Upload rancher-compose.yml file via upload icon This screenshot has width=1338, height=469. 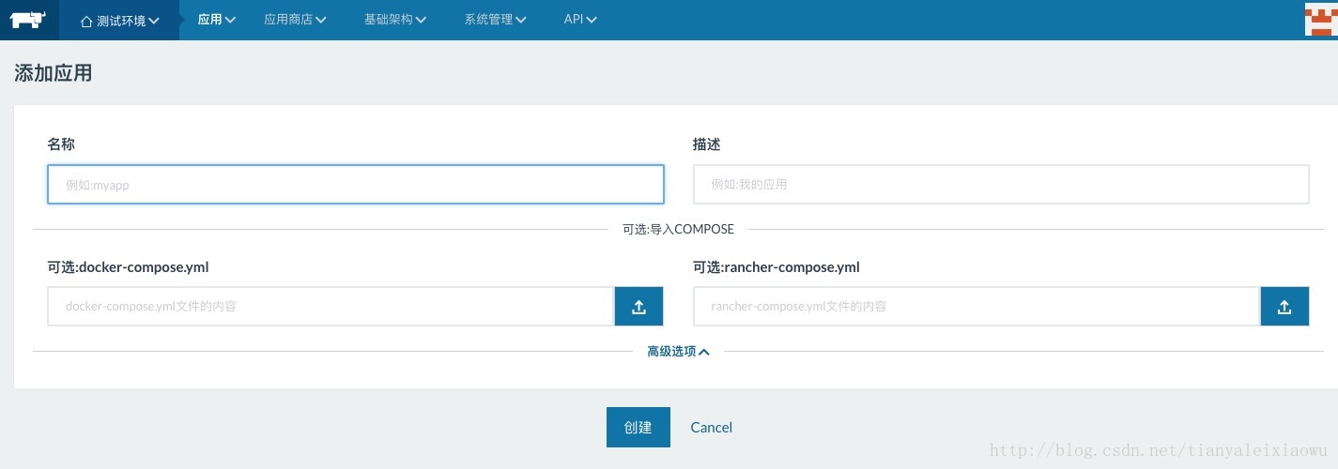(1284, 307)
